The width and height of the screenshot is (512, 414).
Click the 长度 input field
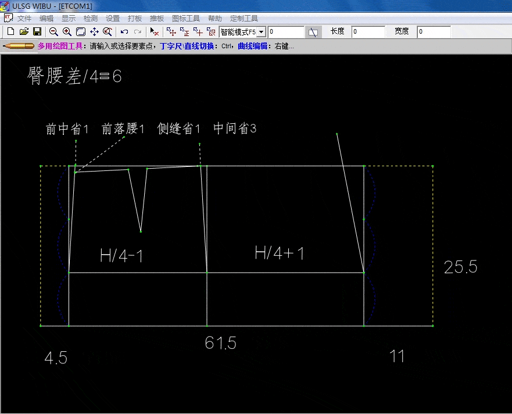[368, 32]
